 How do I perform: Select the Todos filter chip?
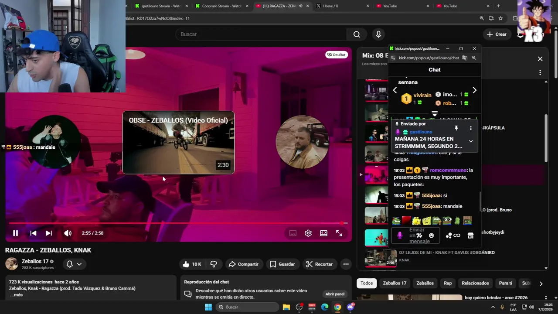(367, 283)
